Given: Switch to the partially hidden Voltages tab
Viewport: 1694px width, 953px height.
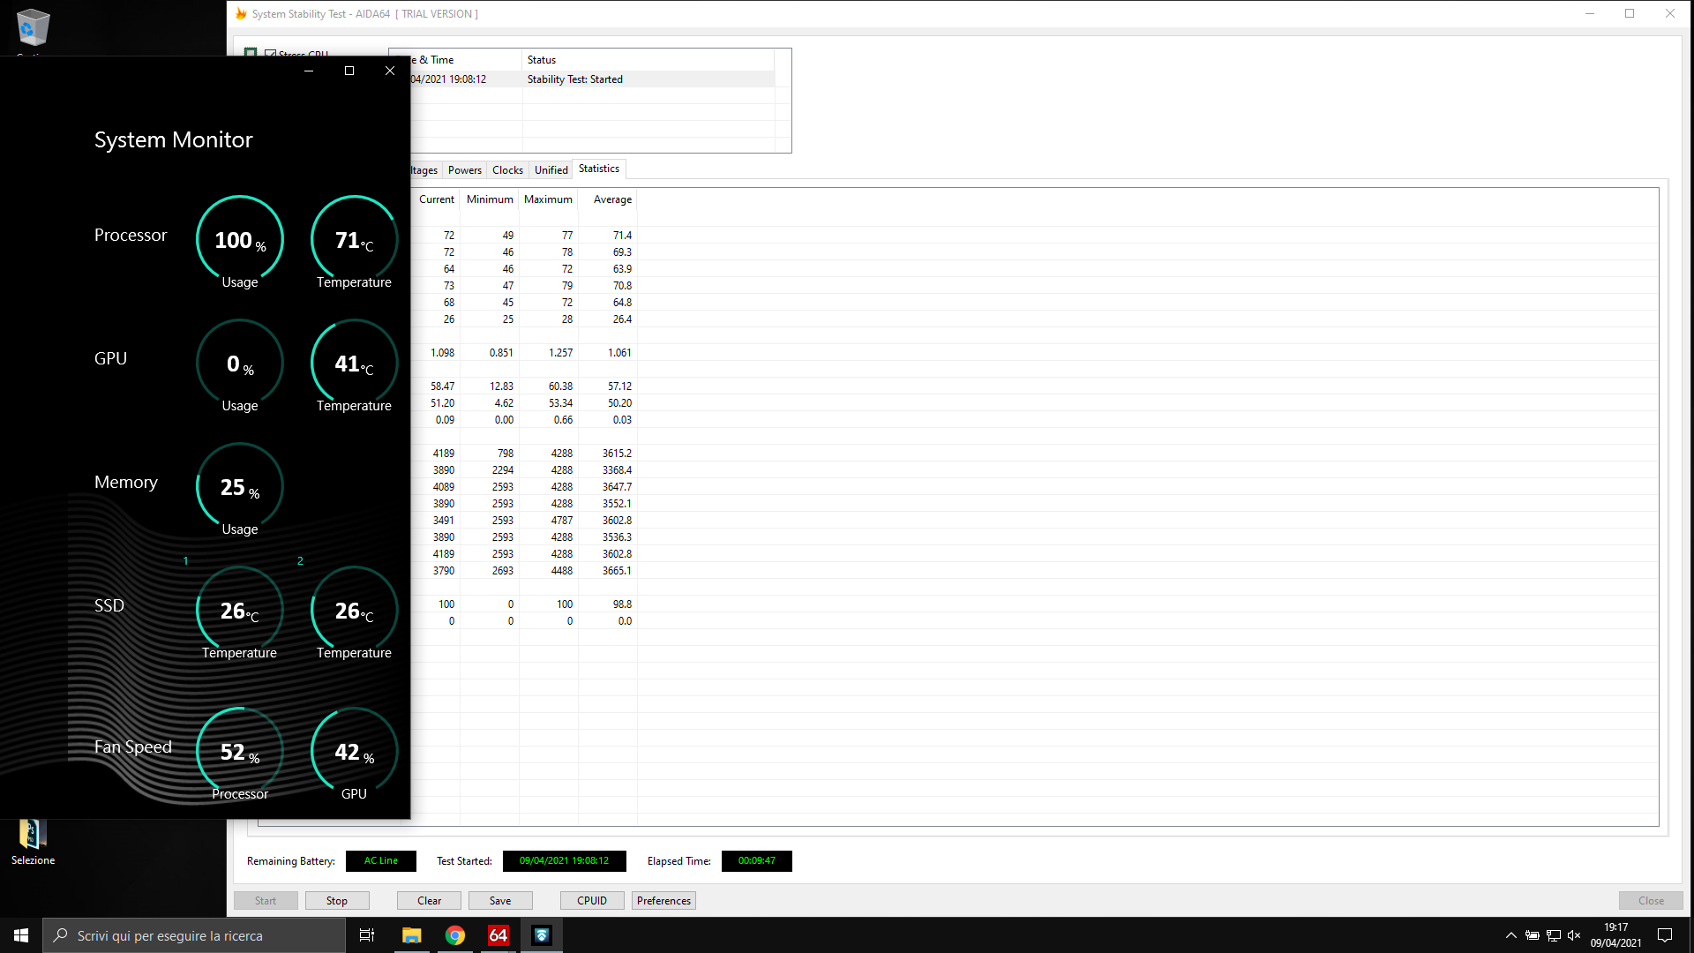Looking at the screenshot, I should 424,170.
